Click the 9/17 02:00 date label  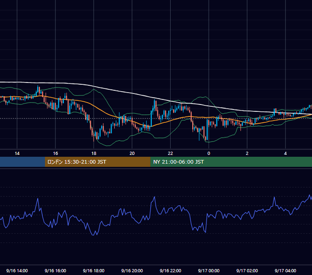click(247, 270)
